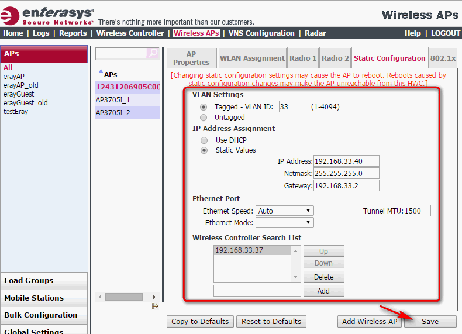Click the new controller address input field
Screen dimensions: 462x334
pyautogui.click(x=257, y=291)
